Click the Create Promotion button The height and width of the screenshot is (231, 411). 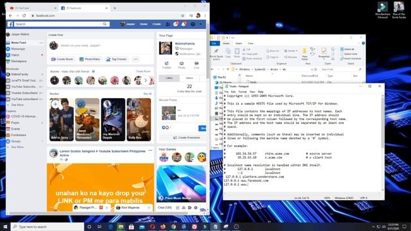pyautogui.click(x=186, y=137)
